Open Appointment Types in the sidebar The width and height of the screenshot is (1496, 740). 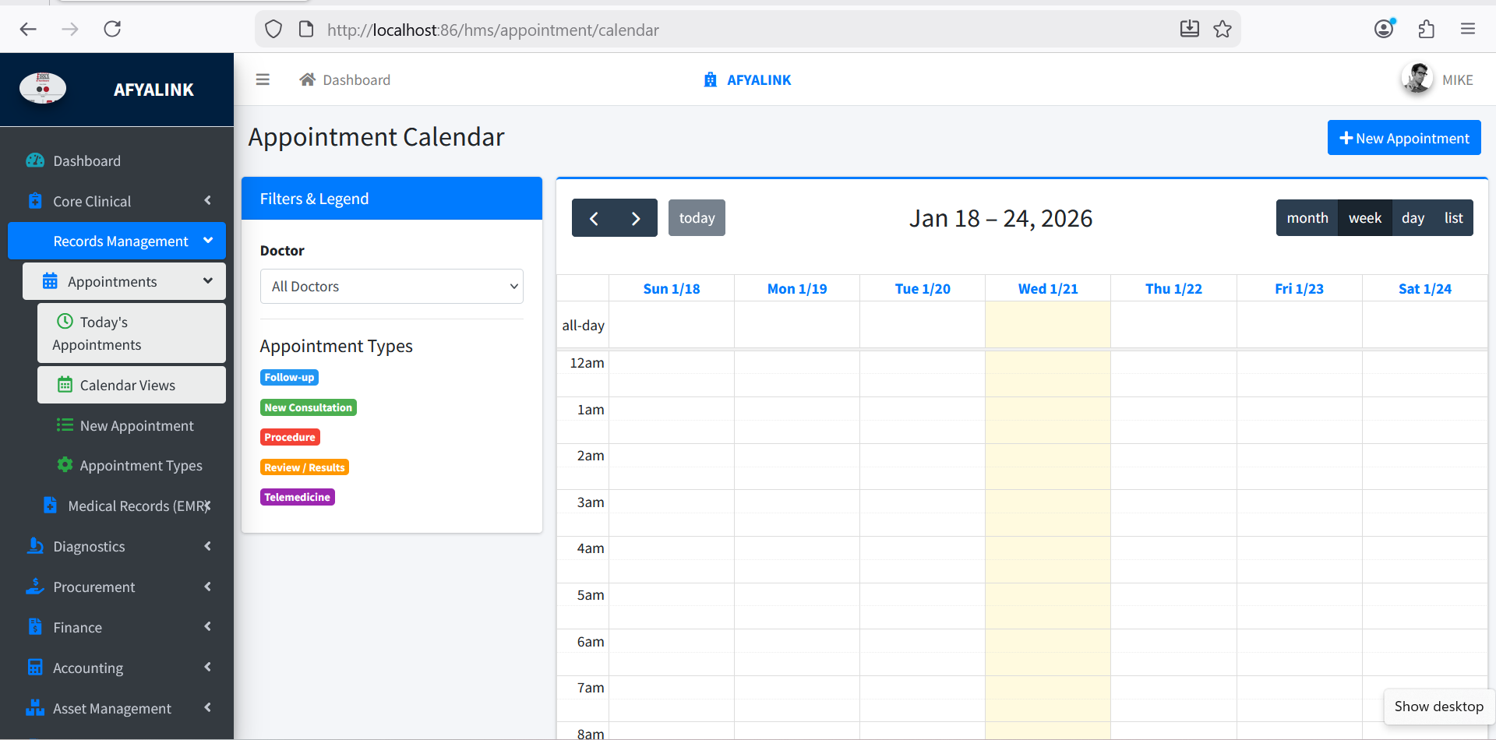click(140, 466)
